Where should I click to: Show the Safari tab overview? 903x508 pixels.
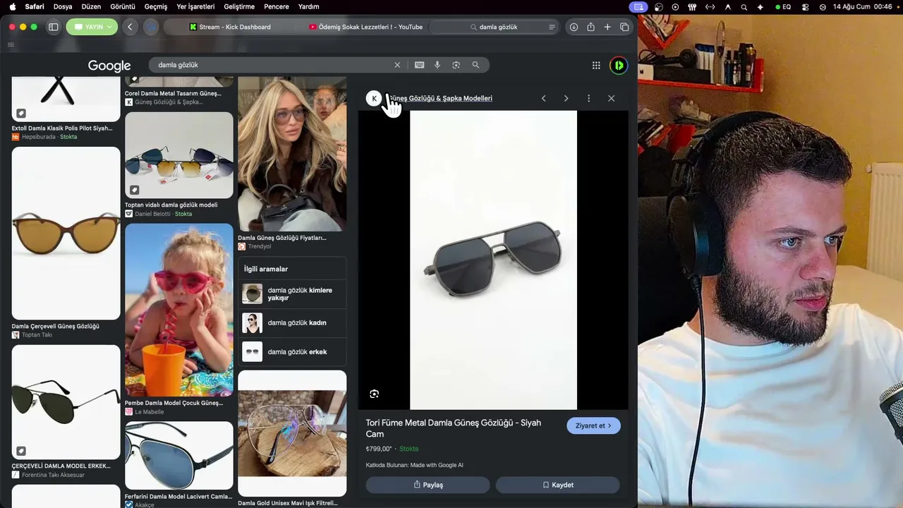624,27
